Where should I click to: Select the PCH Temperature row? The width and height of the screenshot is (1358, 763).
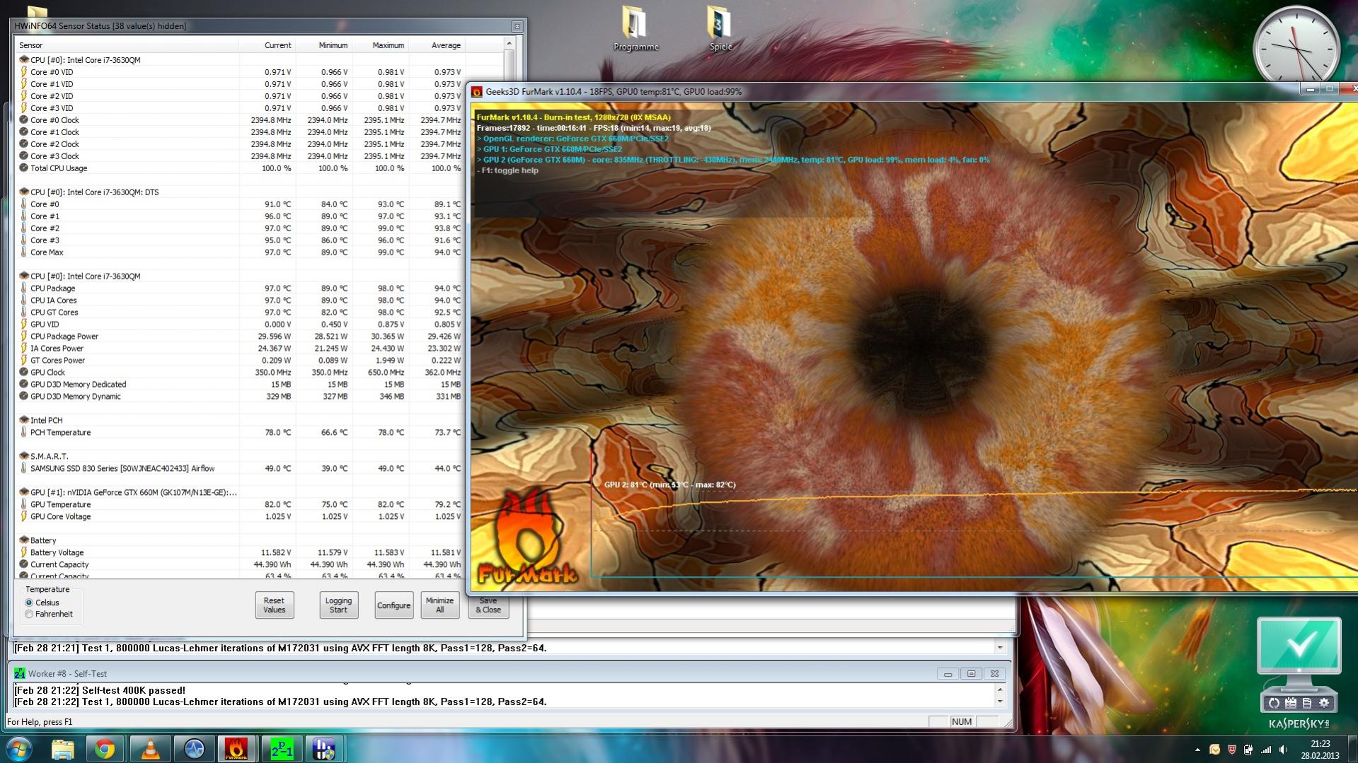[239, 433]
